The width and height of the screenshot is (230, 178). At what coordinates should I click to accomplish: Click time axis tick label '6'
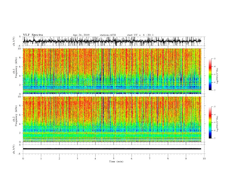pos(132,159)
